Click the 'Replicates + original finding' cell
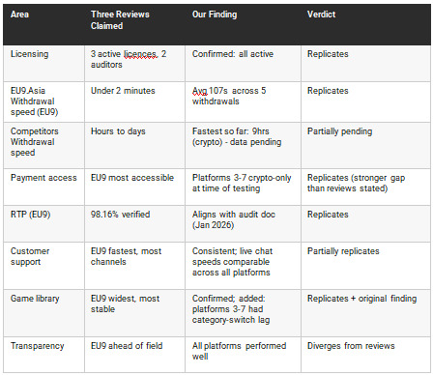 tap(365, 313)
